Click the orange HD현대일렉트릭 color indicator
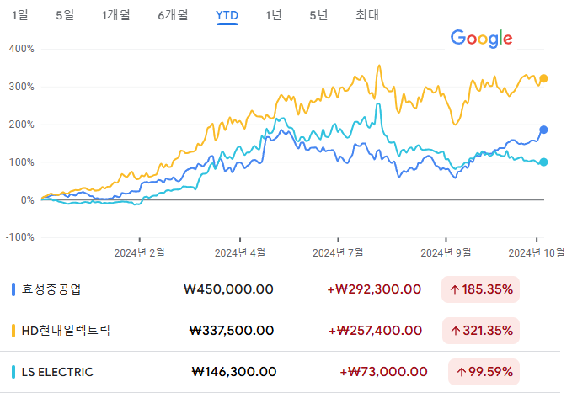The image size is (572, 398). tap(13, 331)
